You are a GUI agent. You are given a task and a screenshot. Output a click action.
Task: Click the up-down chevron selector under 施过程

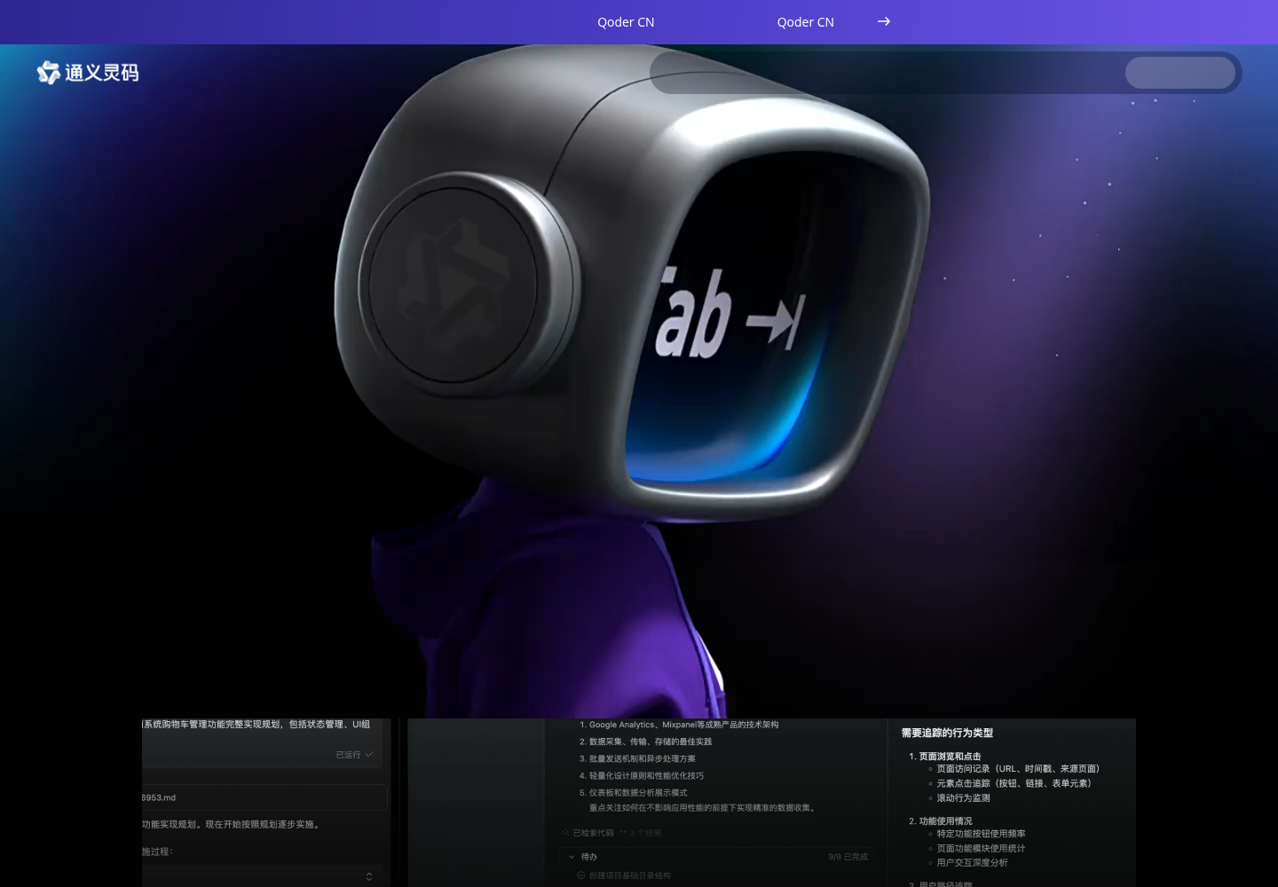click(x=369, y=876)
